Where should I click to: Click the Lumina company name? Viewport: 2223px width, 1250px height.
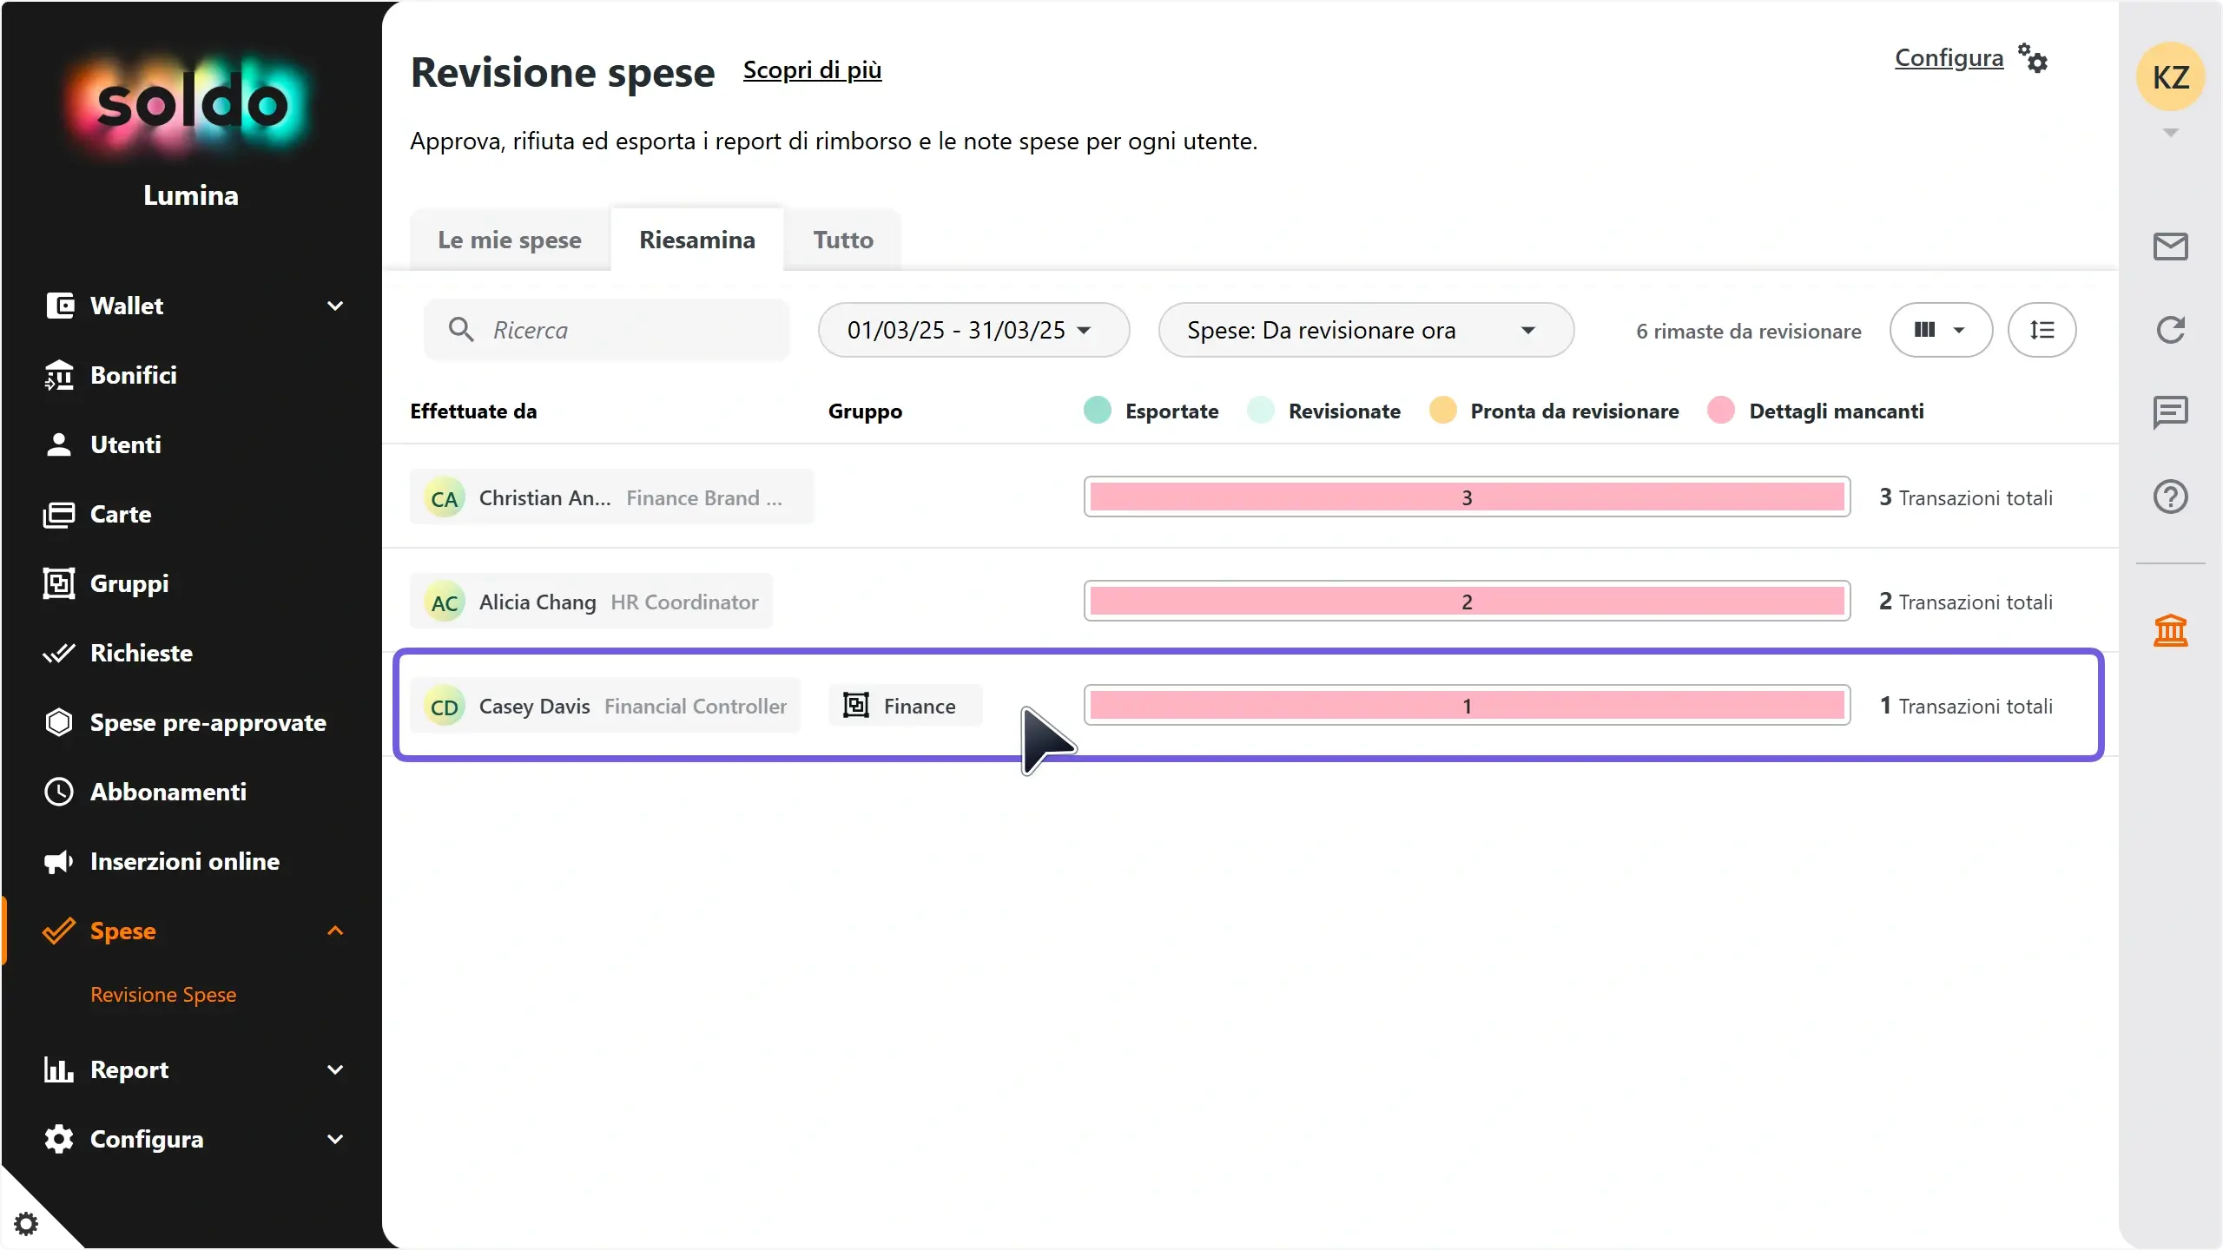tap(191, 195)
